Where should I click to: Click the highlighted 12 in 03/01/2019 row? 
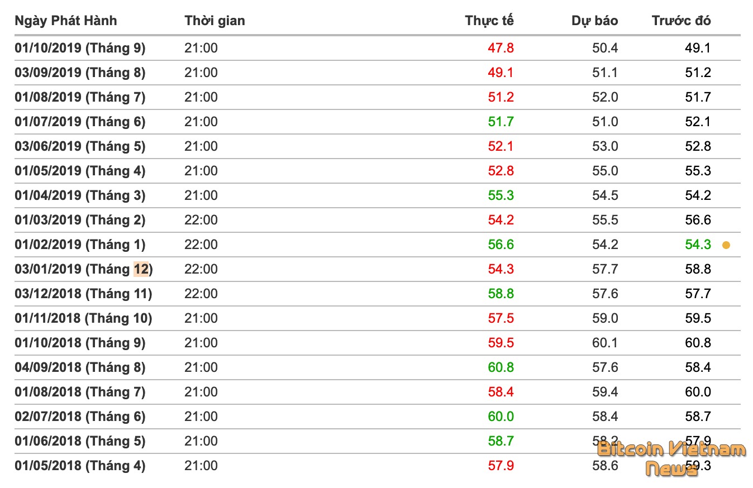(x=141, y=269)
